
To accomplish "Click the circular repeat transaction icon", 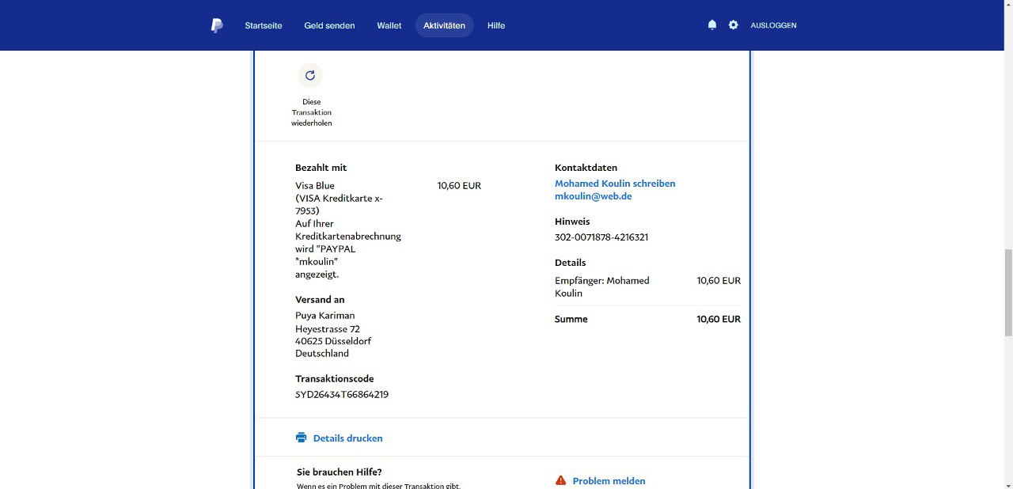I will point(310,75).
